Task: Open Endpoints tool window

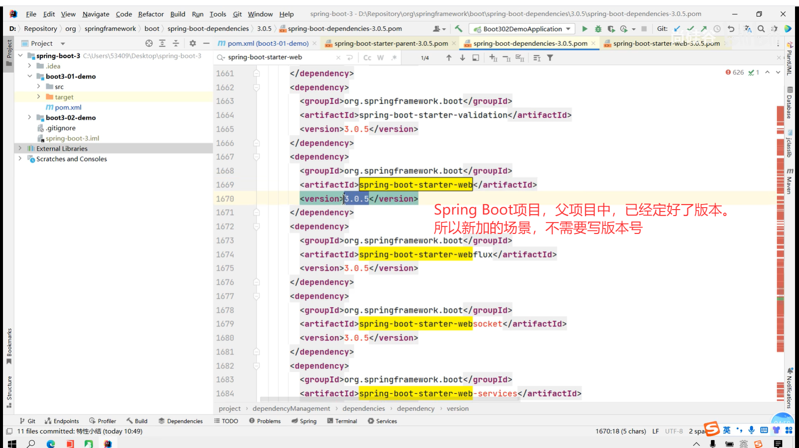Action: pyautogui.click(x=62, y=421)
